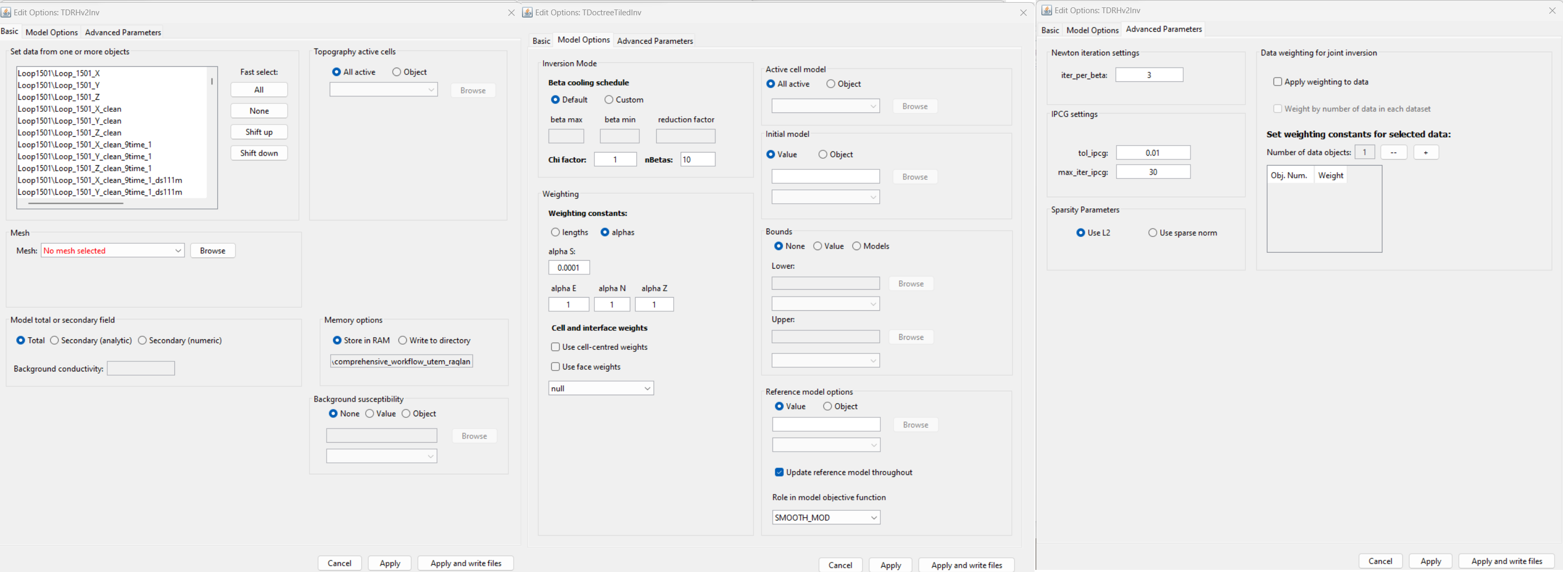1563x572 pixels.
Task: Click the 'Weight' column header in weighting table
Action: point(1331,176)
